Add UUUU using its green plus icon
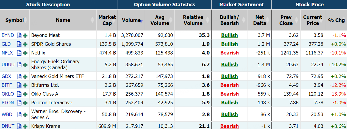Image resolution: width=347 pixels, height=129 pixels. (x=25, y=65)
